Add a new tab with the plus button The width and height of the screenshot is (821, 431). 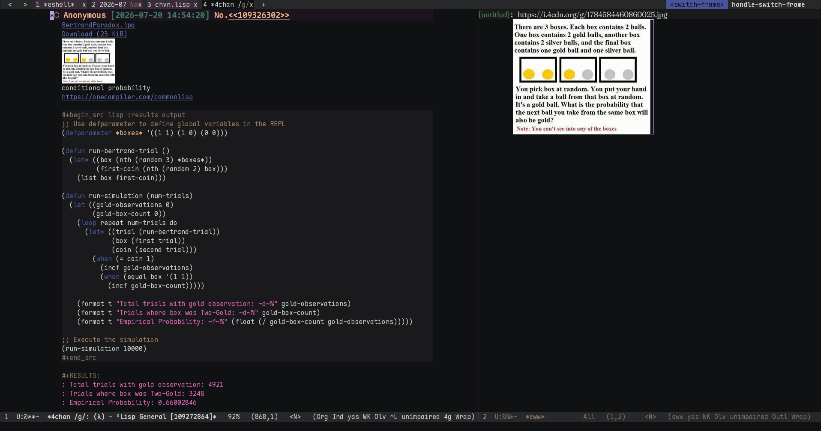264,5
